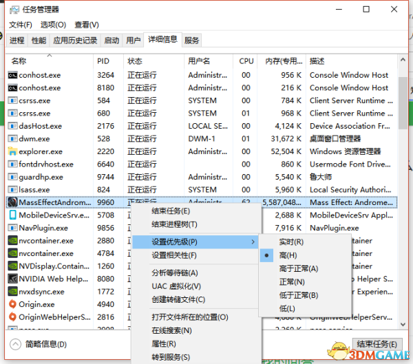Sort by the CPU column header

pyautogui.click(x=246, y=61)
